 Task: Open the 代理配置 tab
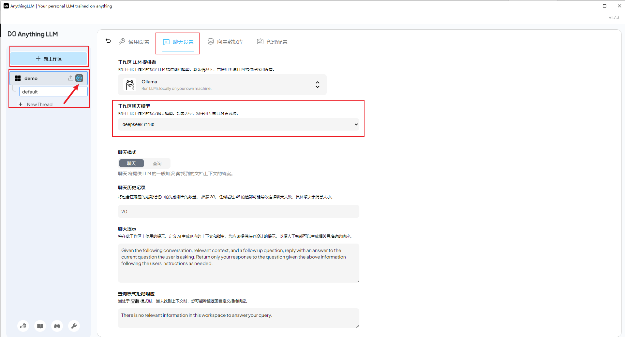coord(272,42)
